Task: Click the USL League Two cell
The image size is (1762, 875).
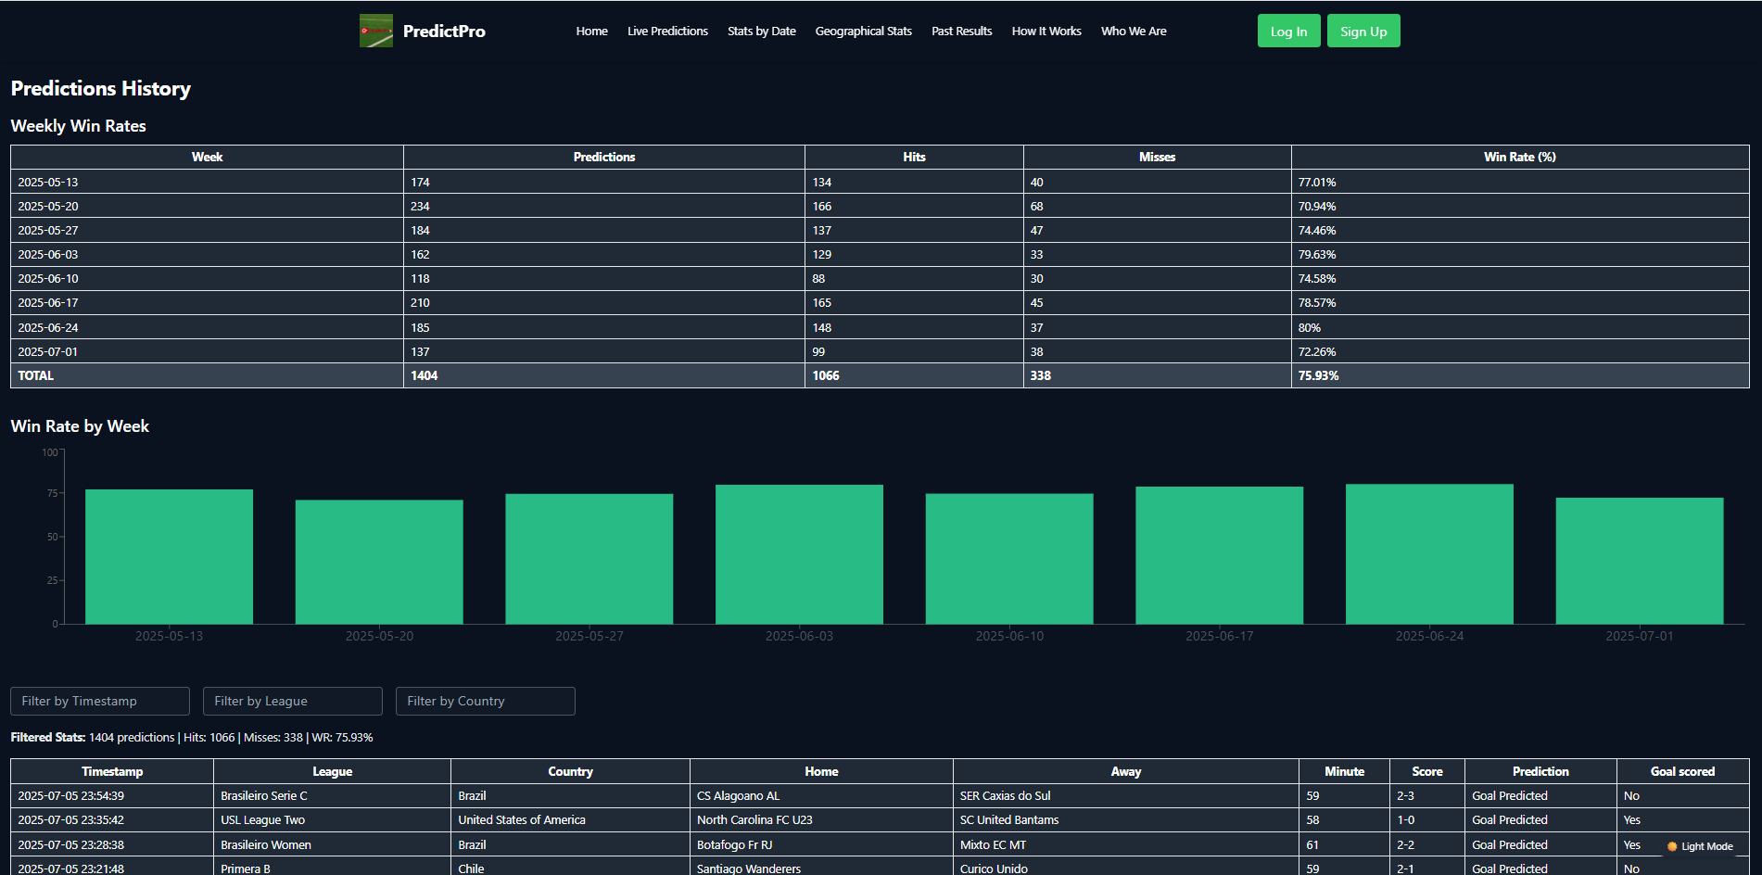Action: coord(332,819)
